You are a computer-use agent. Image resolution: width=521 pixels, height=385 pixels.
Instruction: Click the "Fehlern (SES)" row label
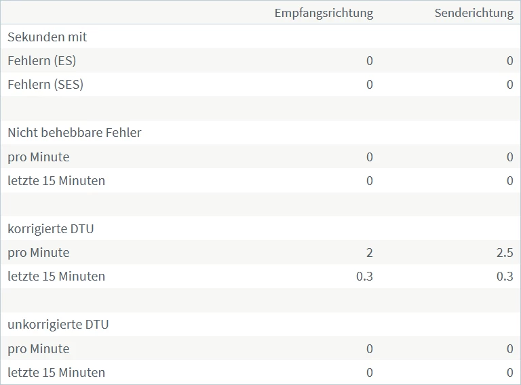pos(45,85)
